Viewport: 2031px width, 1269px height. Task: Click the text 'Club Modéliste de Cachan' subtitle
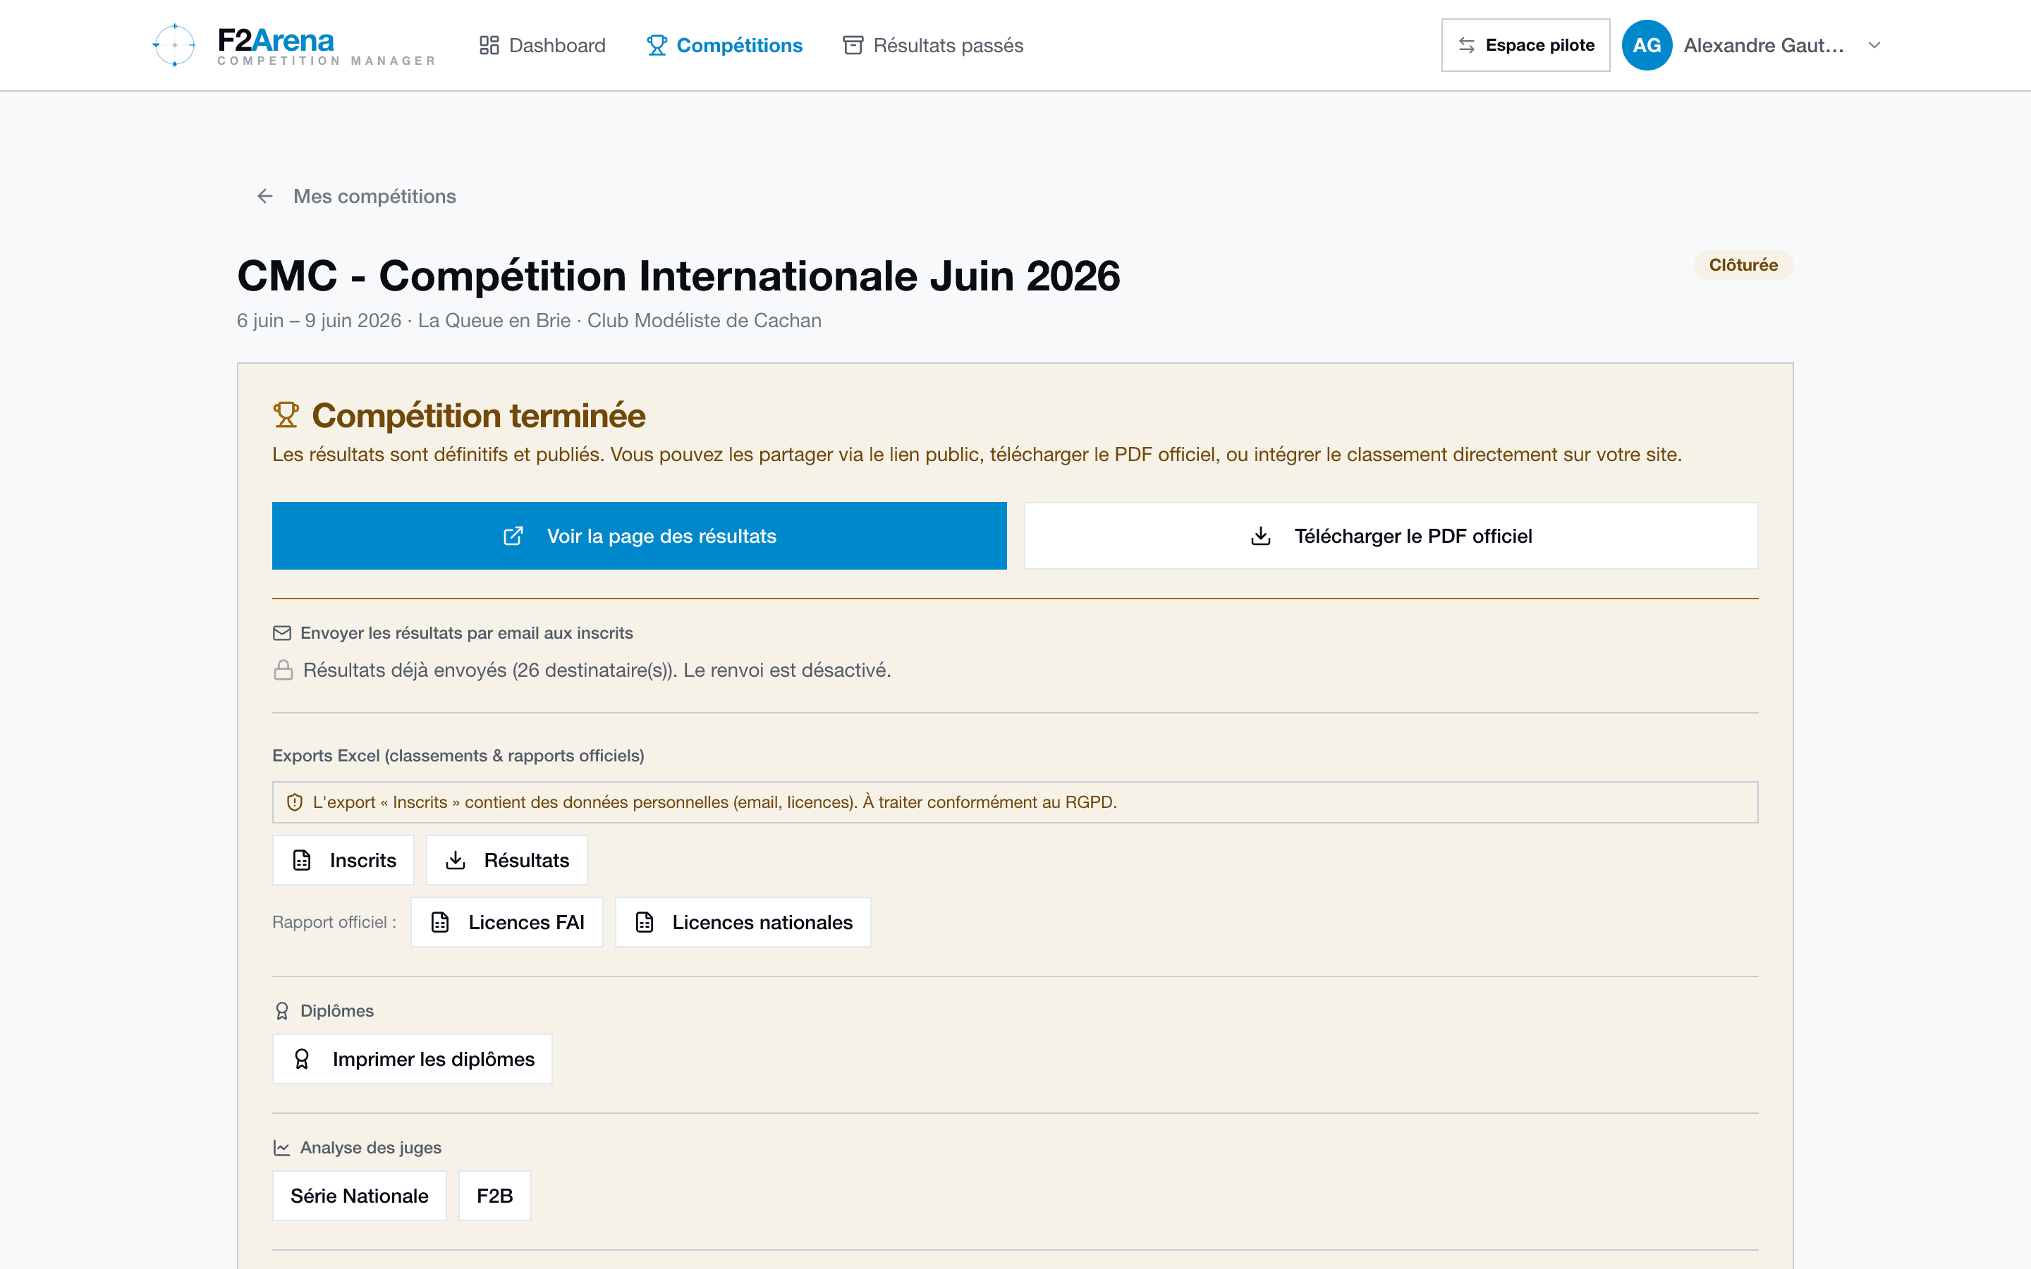coord(704,321)
